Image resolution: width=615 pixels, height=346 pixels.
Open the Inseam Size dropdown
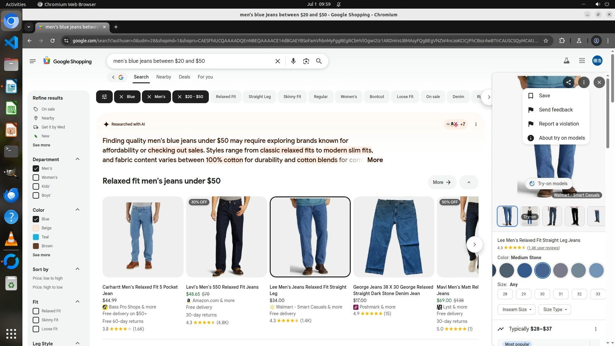[x=516, y=309]
